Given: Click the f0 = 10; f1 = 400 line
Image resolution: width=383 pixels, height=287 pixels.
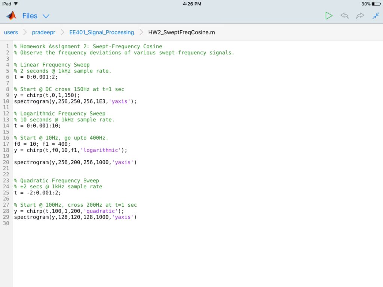Looking at the screenshot, I should tap(42, 144).
